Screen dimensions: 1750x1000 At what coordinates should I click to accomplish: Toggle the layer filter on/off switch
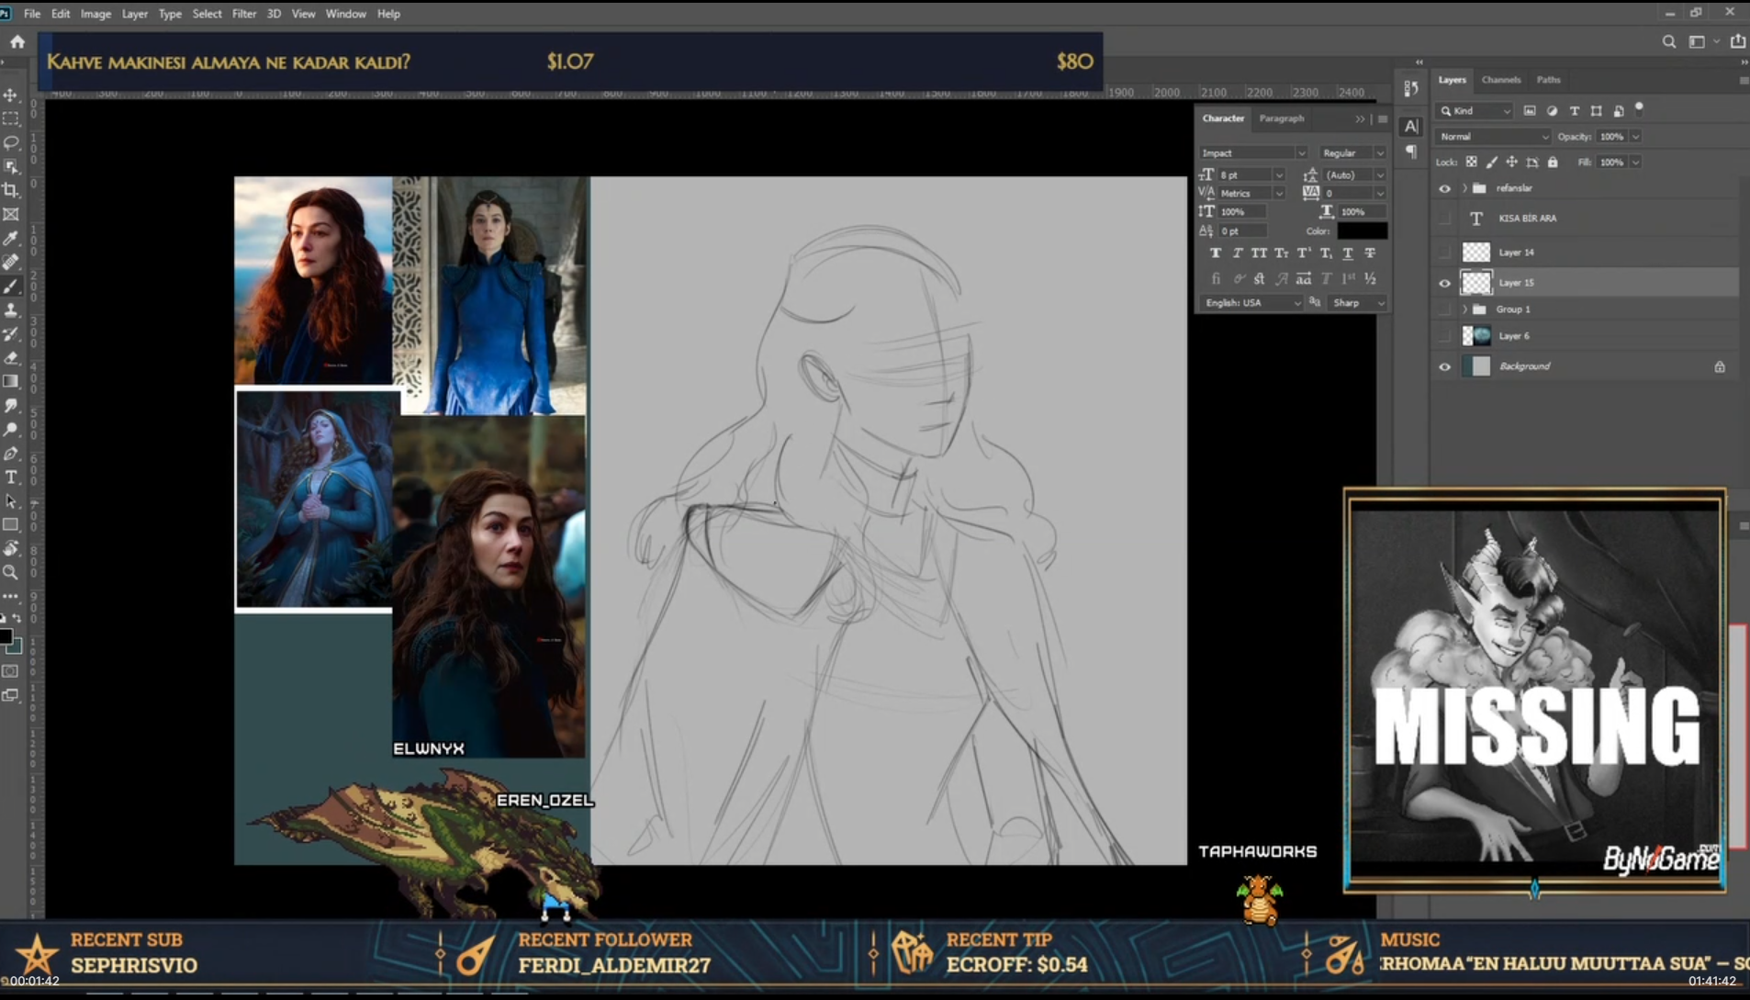[1639, 109]
